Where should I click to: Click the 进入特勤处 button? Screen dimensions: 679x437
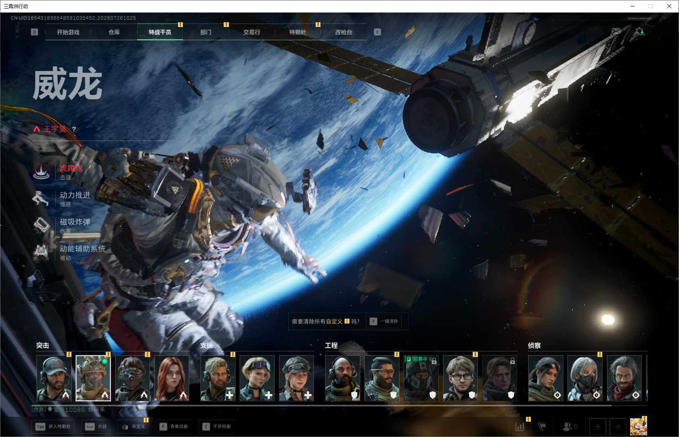(53, 426)
